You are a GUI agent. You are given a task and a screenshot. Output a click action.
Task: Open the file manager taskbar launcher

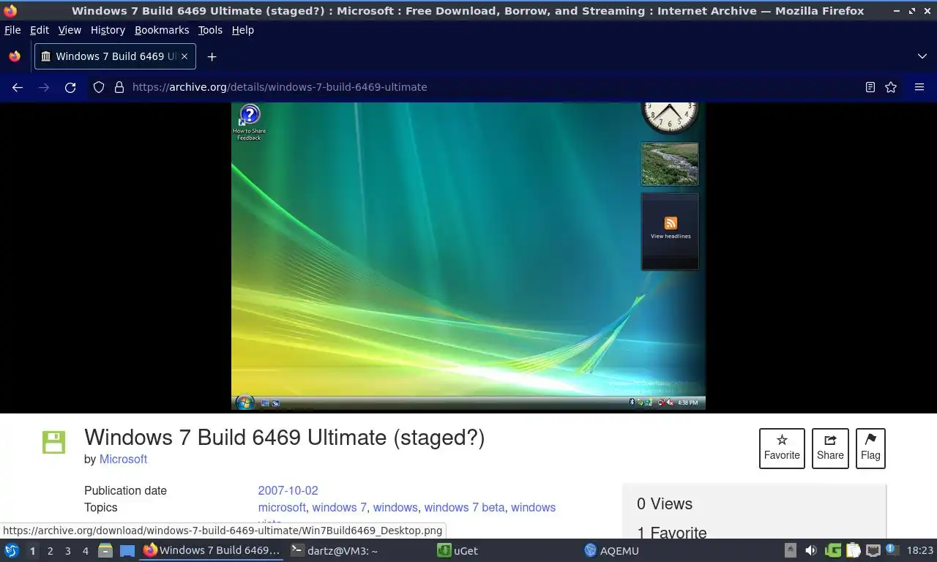105,550
